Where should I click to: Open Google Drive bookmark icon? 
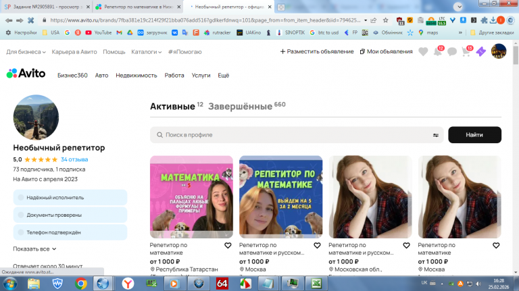pyautogui.click(x=130, y=32)
